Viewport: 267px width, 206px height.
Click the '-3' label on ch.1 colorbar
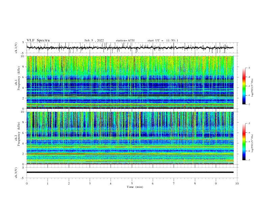(x=248, y=68)
